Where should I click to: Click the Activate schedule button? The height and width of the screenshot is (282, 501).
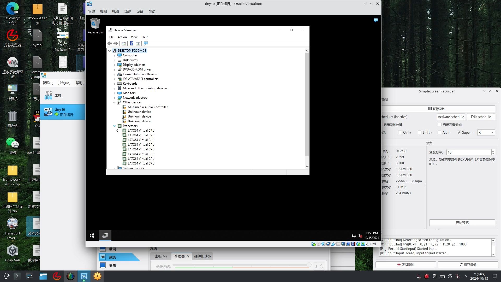451,117
